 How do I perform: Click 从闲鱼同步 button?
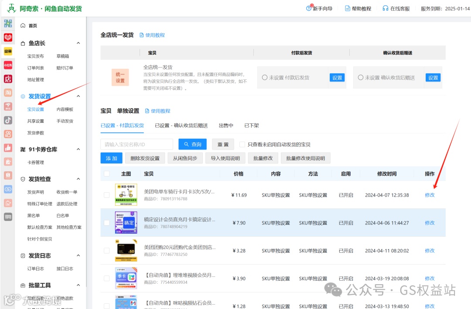[185, 158]
